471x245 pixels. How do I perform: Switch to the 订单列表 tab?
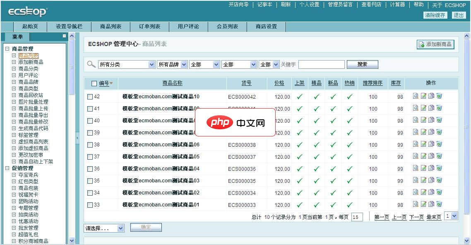coord(149,26)
